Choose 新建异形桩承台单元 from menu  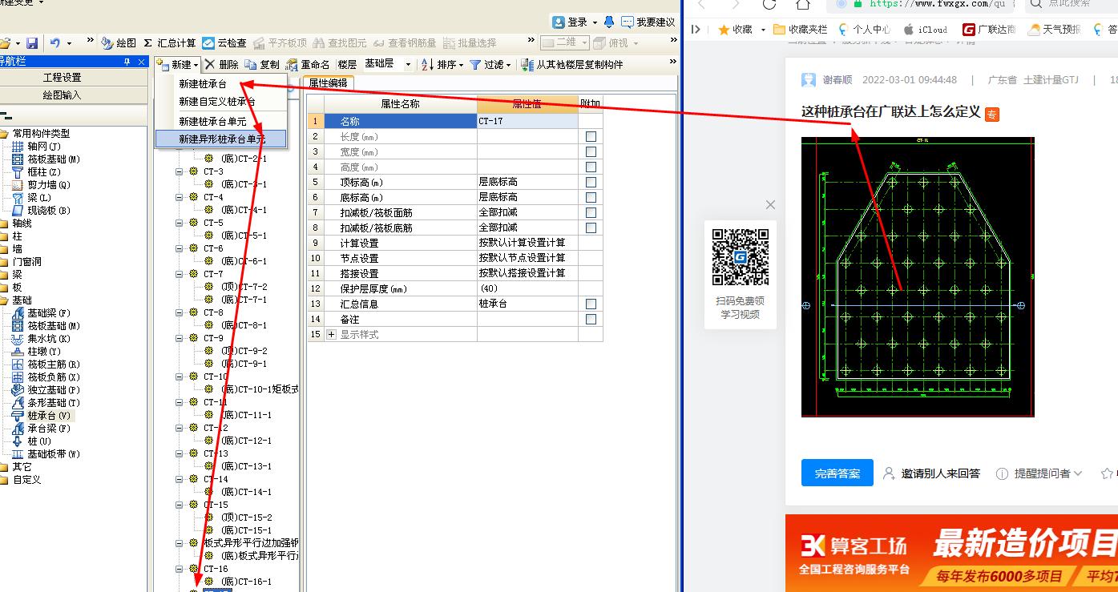[220, 139]
